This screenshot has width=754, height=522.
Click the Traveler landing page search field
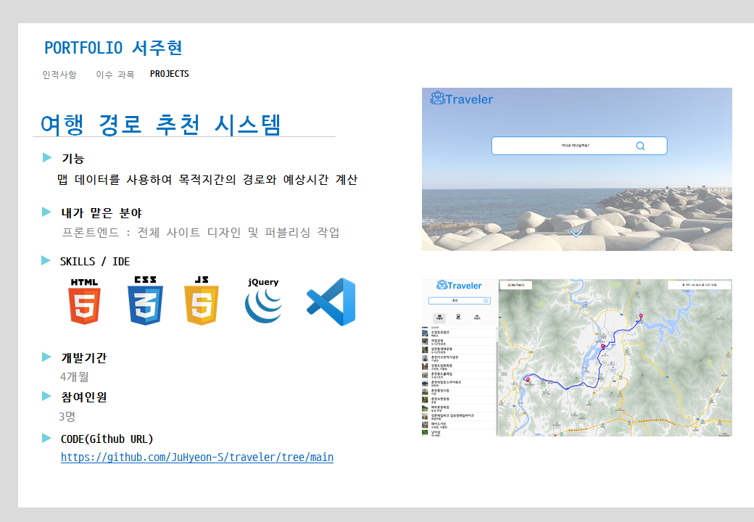[x=579, y=146]
